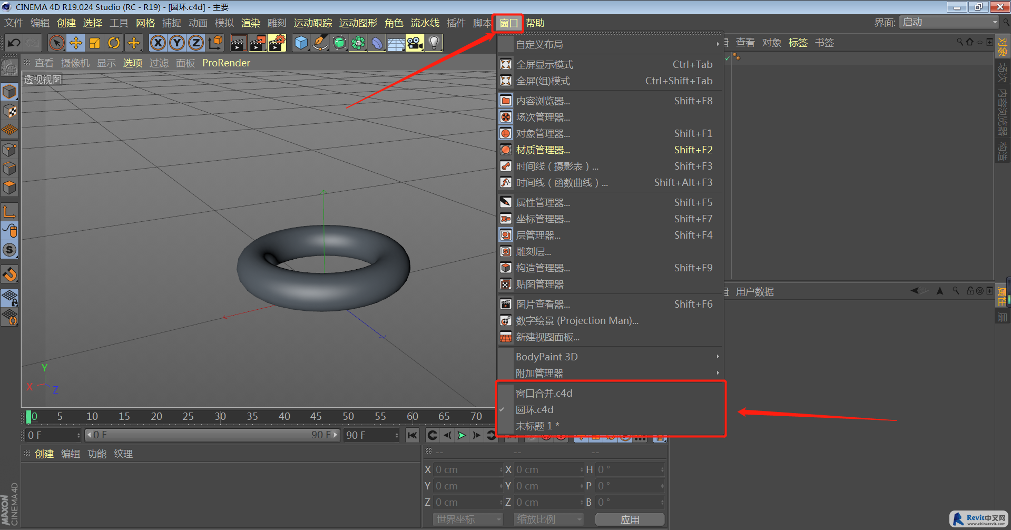Click the 0 F to 90 F preview range bar
This screenshot has width=1011, height=530.
coord(212,435)
